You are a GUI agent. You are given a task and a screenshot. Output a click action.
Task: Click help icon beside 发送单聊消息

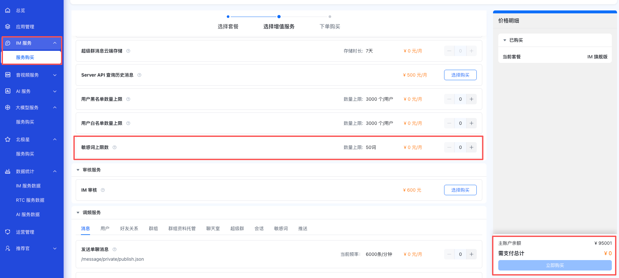[x=115, y=249]
